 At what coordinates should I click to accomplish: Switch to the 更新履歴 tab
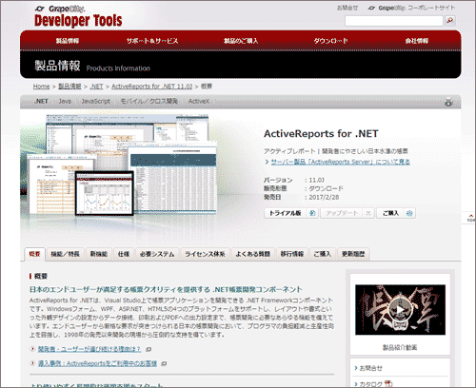(x=353, y=254)
